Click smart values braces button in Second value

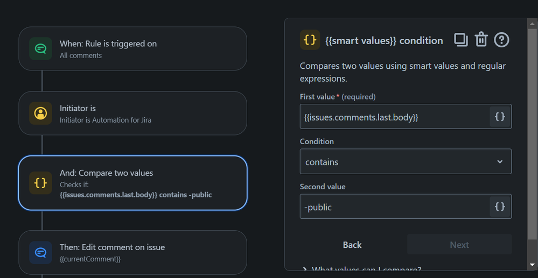(500, 206)
